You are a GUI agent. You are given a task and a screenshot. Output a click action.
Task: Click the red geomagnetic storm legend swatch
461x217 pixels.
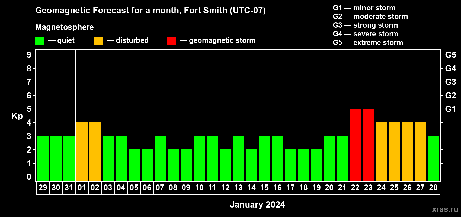(x=171, y=41)
